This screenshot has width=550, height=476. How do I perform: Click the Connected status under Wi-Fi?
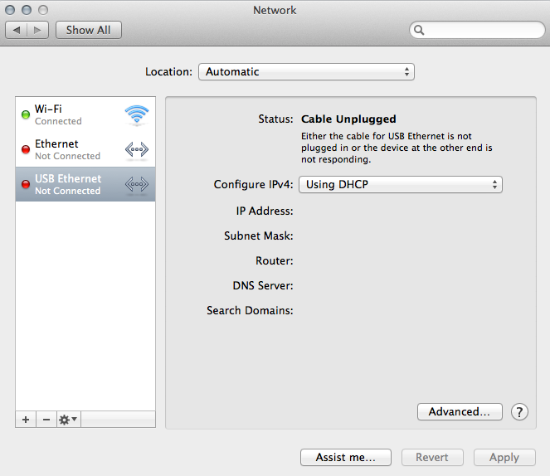(x=58, y=121)
